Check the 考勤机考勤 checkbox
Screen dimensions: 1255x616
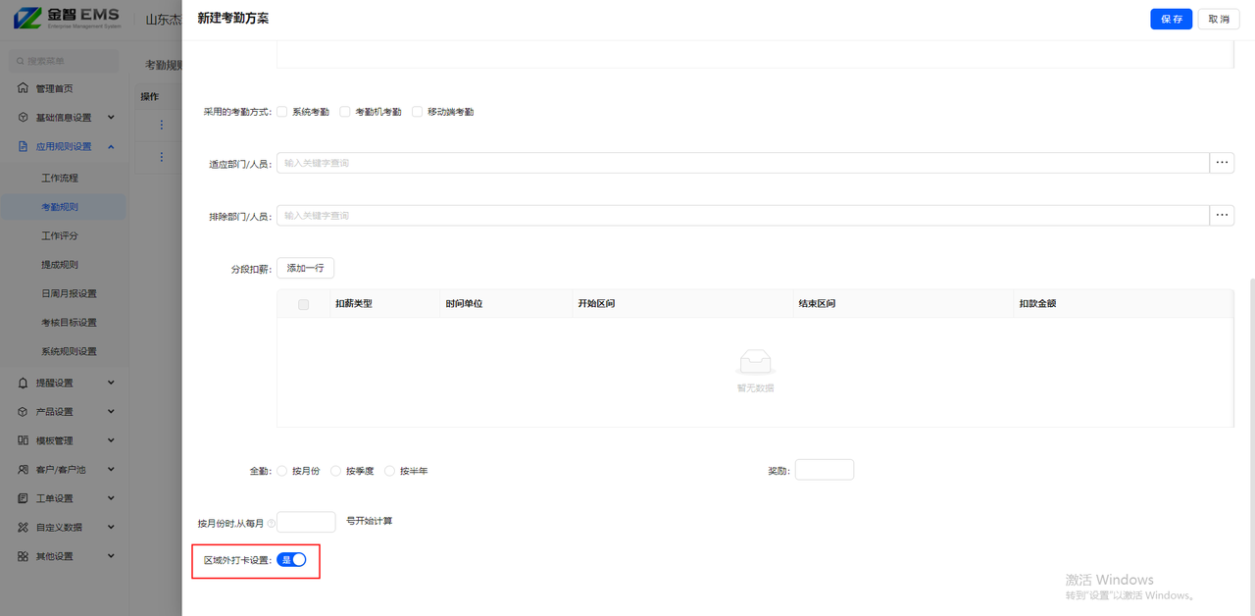(345, 112)
